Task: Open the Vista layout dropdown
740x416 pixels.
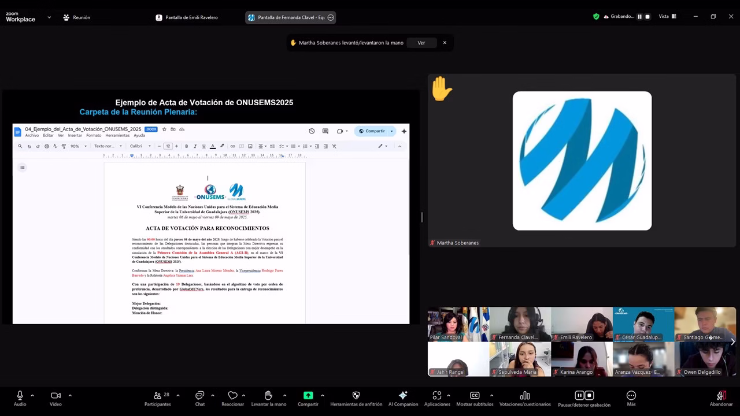Action: [x=667, y=17]
